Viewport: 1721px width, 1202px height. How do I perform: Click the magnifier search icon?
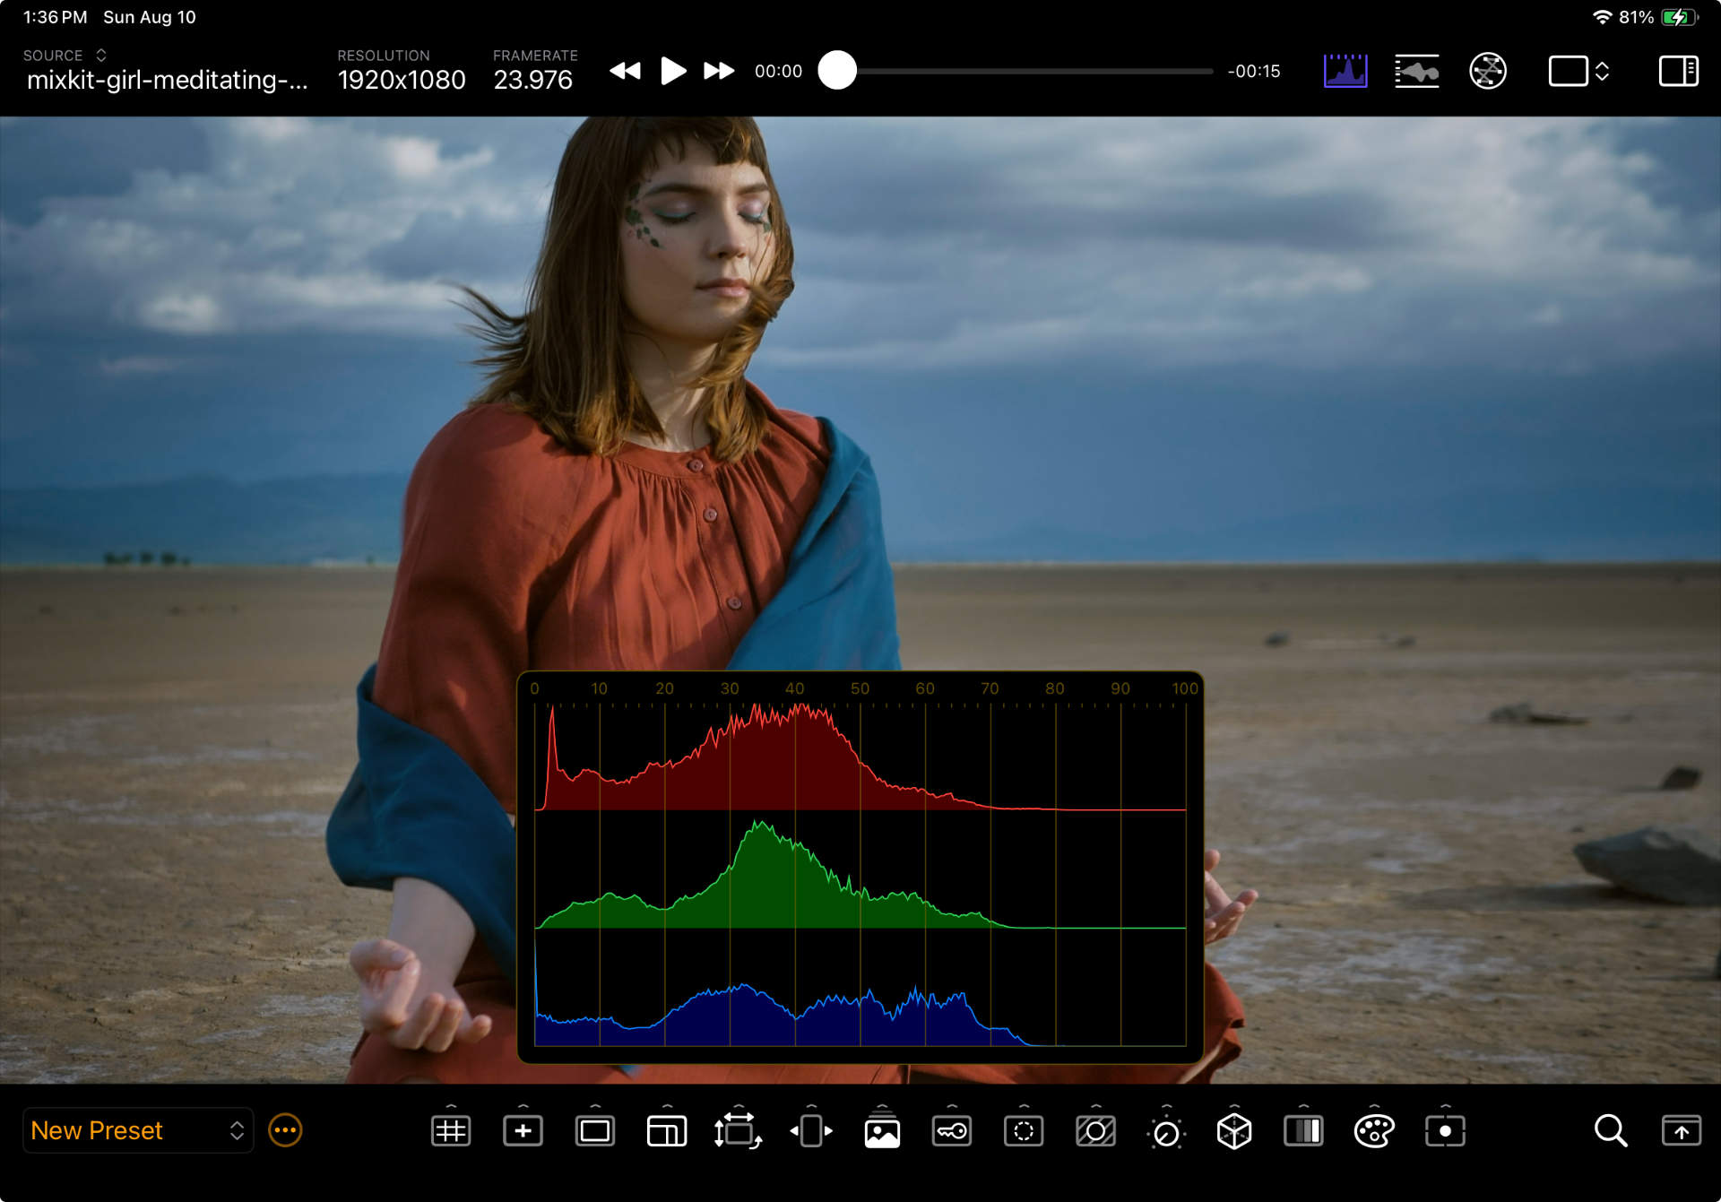[1610, 1131]
